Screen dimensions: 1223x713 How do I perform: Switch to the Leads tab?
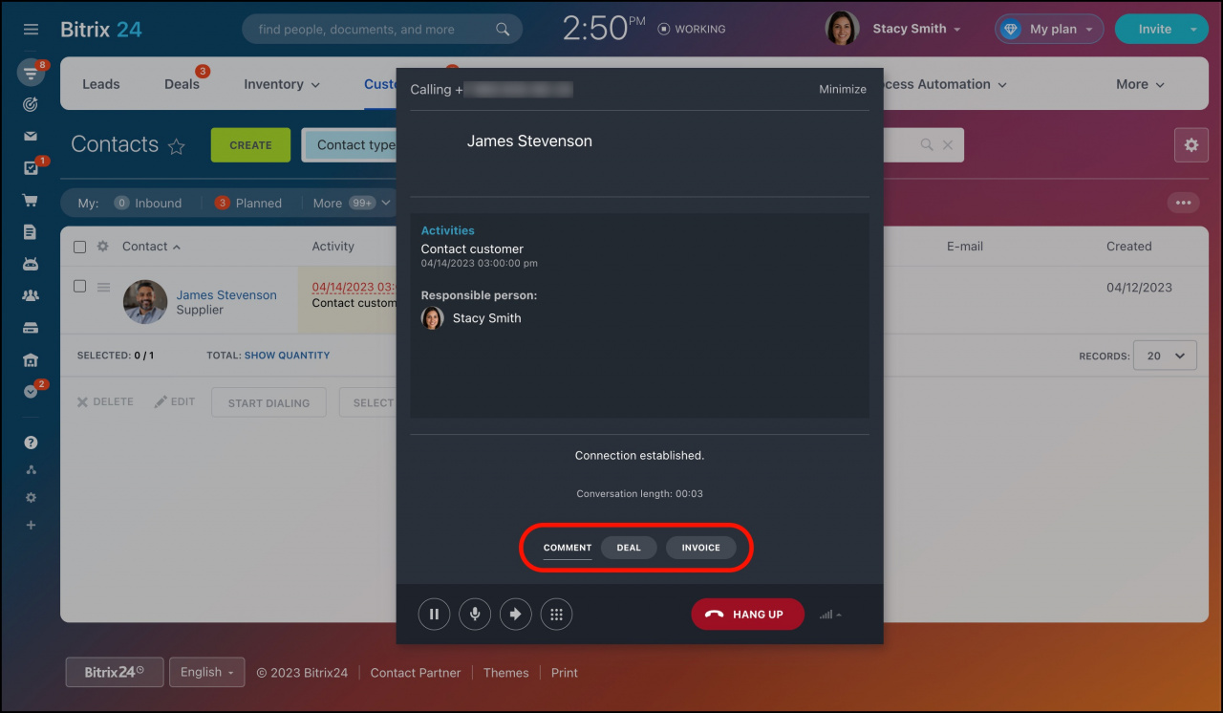[x=101, y=84]
